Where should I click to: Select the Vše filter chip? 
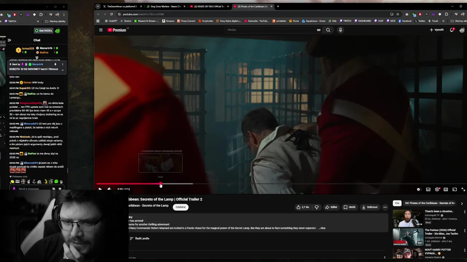(x=397, y=203)
